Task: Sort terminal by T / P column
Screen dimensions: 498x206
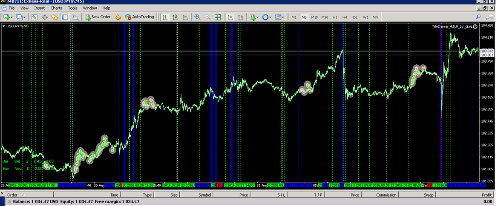Action: pos(305,195)
